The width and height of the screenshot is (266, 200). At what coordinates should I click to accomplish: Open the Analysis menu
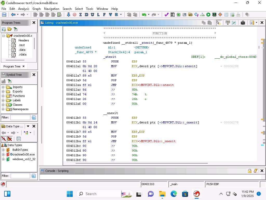point(24,9)
